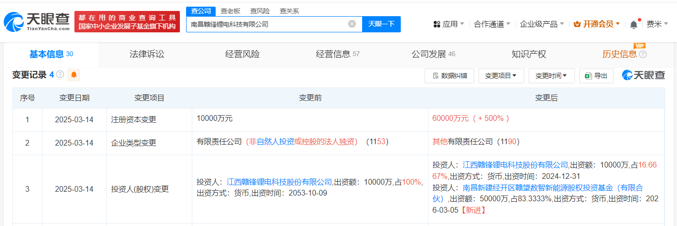Click the 变更前 column header
The width and height of the screenshot is (677, 226).
pos(310,98)
